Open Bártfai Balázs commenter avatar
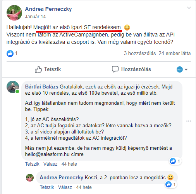Image resolution: width=196 pixels, height=194 pixels. [x=13, y=87]
